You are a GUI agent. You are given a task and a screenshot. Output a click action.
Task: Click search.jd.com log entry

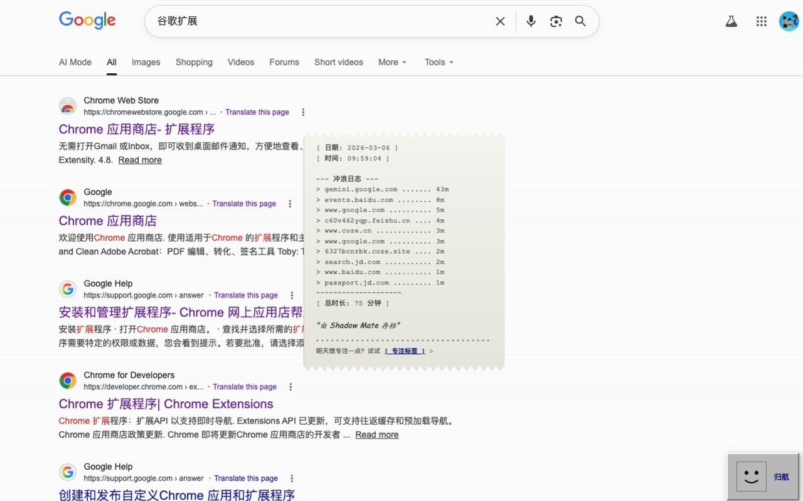coord(381,262)
